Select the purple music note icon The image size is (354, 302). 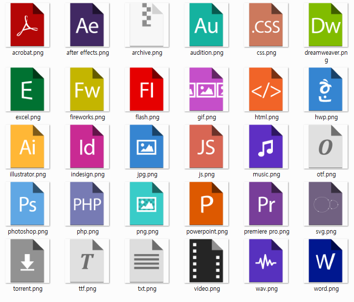(x=265, y=147)
